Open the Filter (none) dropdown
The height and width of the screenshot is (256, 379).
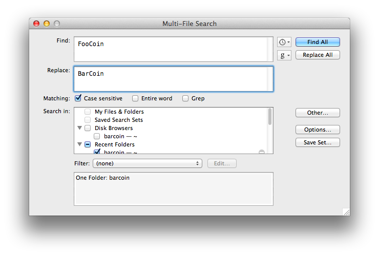point(148,163)
